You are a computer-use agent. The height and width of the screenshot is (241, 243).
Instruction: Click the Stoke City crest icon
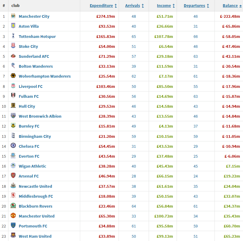(x=13, y=46)
